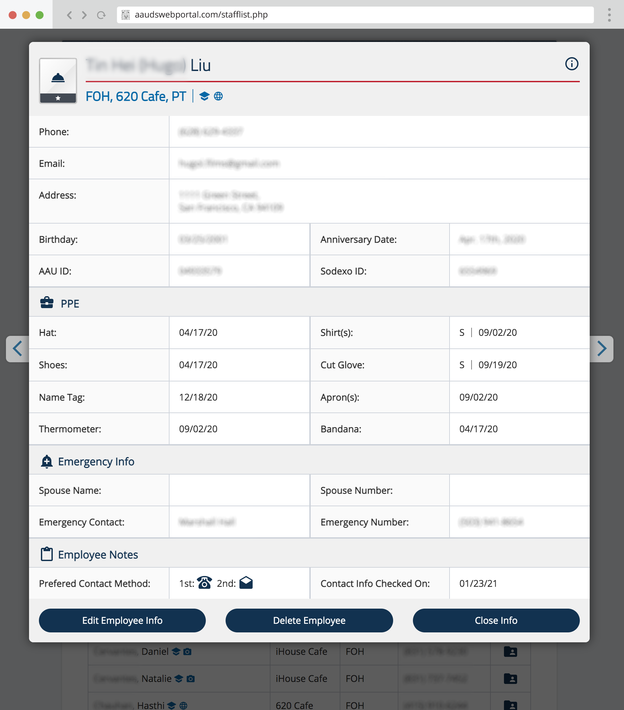The width and height of the screenshot is (624, 710).
Task: Click the employee avatar thumbnail
Action: pos(58,81)
